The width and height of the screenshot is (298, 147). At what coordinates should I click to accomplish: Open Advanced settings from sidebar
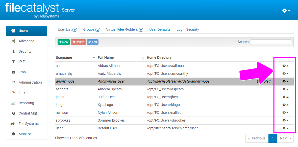[x=27, y=41]
